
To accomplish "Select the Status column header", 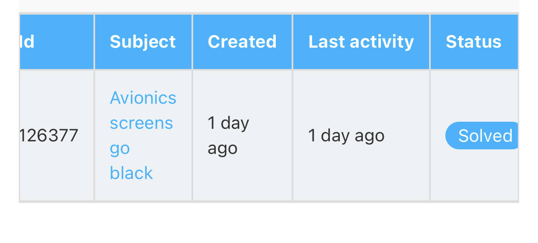I will click(473, 42).
